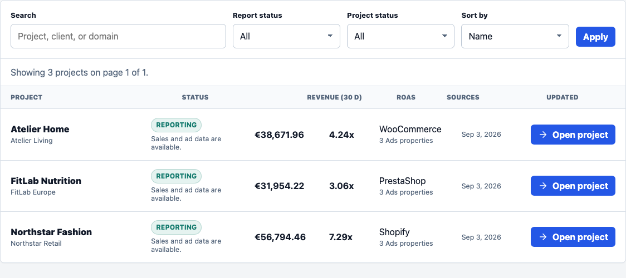The image size is (626, 278).
Task: Click the PrestaShop source label
Action: click(x=403, y=181)
